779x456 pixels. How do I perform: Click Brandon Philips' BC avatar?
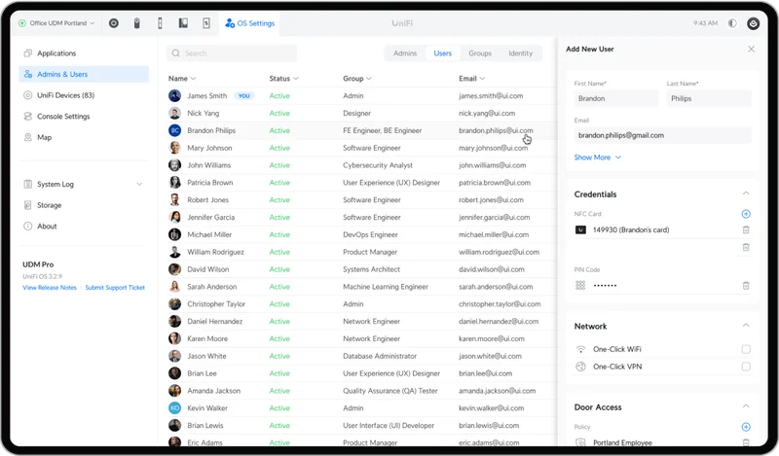point(175,130)
